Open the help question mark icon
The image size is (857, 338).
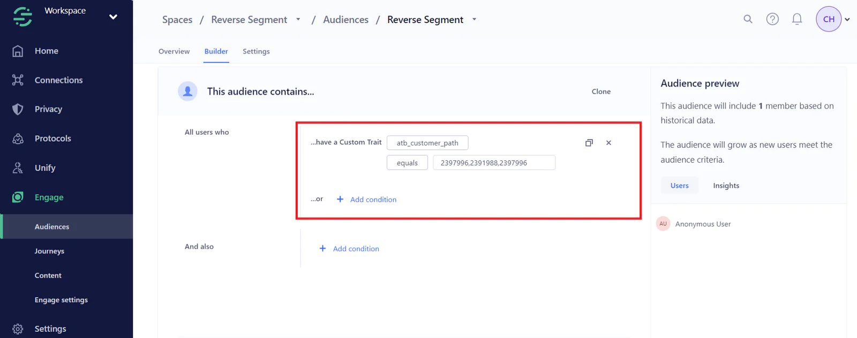coord(772,19)
